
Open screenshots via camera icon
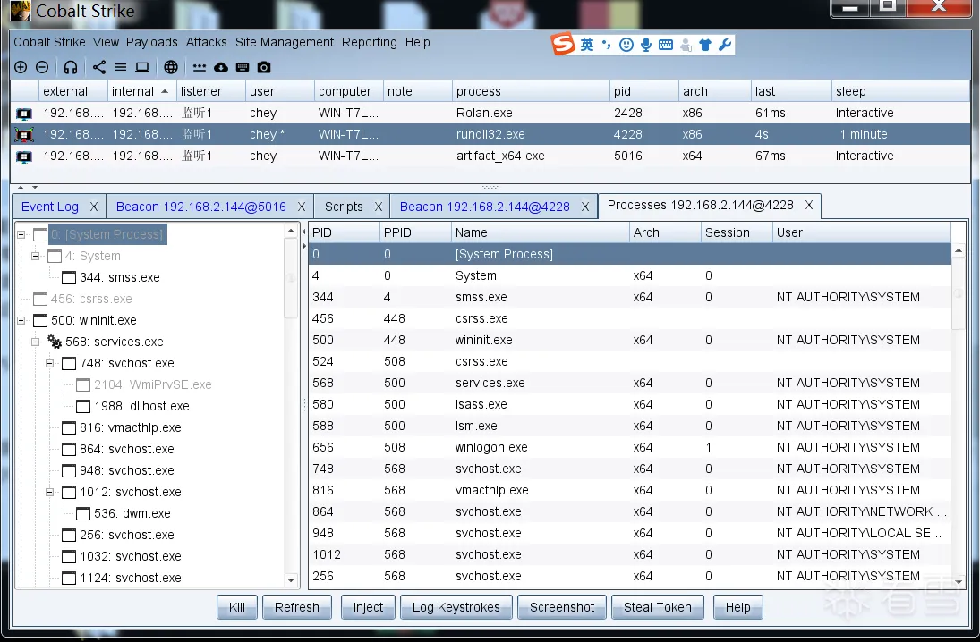tap(264, 67)
